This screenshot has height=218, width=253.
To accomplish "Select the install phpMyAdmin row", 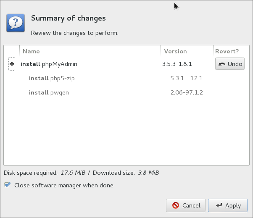I will pos(126,64).
